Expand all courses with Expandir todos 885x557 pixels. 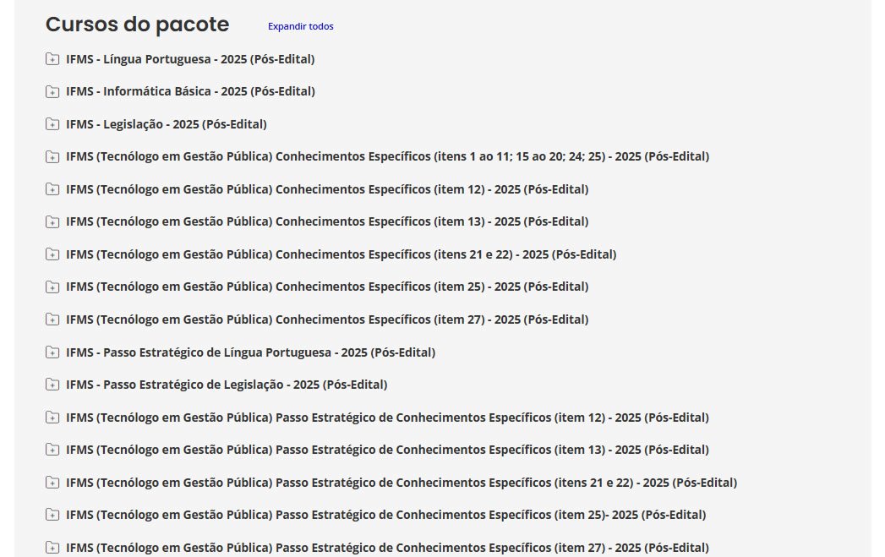pyautogui.click(x=300, y=26)
